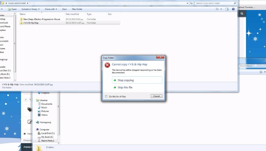This screenshot has height=151, width=266.
Task: Enable the 'Do this for all files' checkbox
Action: (x=106, y=96)
